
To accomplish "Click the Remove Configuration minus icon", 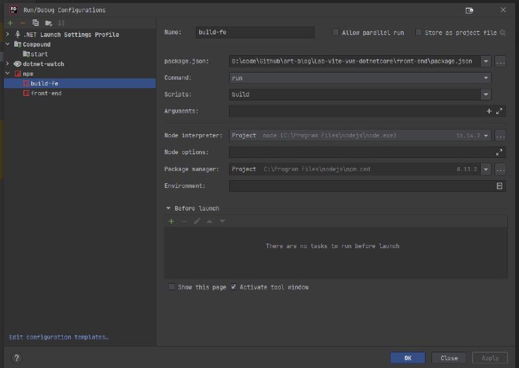I will 23,23.
